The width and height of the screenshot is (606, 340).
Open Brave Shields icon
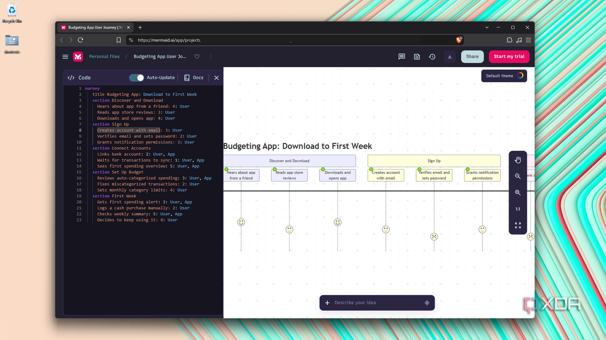pos(459,40)
